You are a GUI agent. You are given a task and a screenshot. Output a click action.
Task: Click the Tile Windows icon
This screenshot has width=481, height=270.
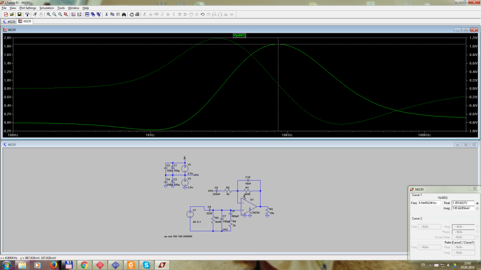click(x=87, y=14)
